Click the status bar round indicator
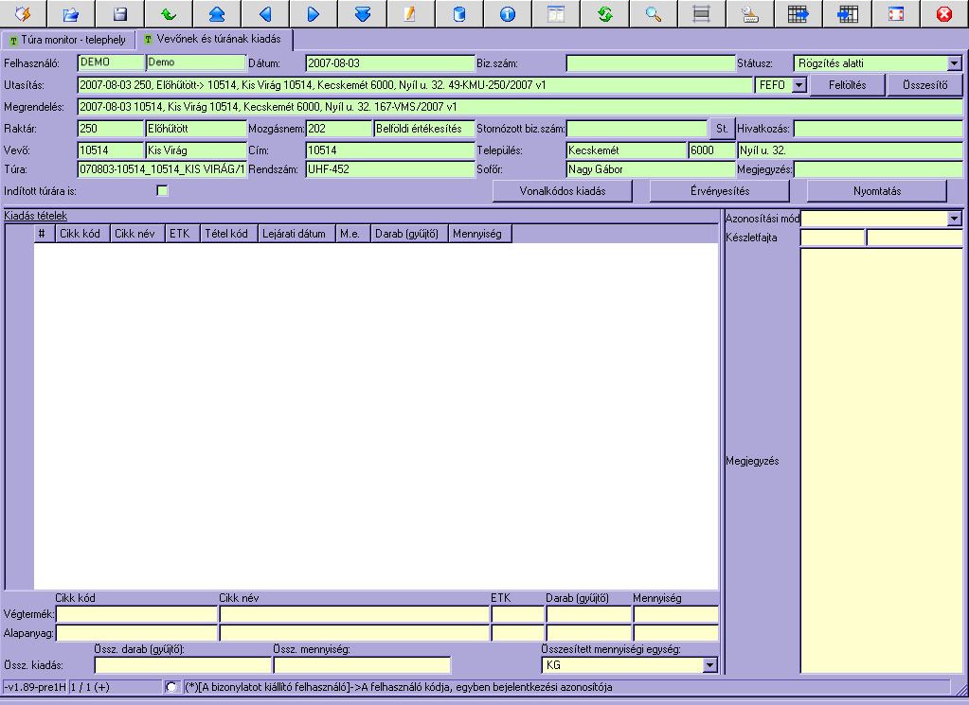Image resolution: width=969 pixels, height=705 pixels. [170, 686]
